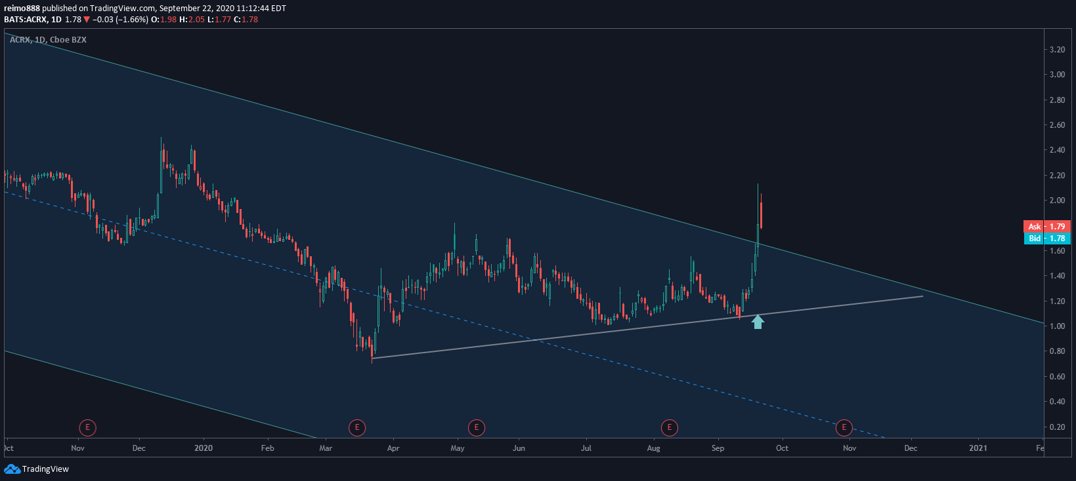Open the earnings marker near Aug 2020

pyautogui.click(x=669, y=428)
